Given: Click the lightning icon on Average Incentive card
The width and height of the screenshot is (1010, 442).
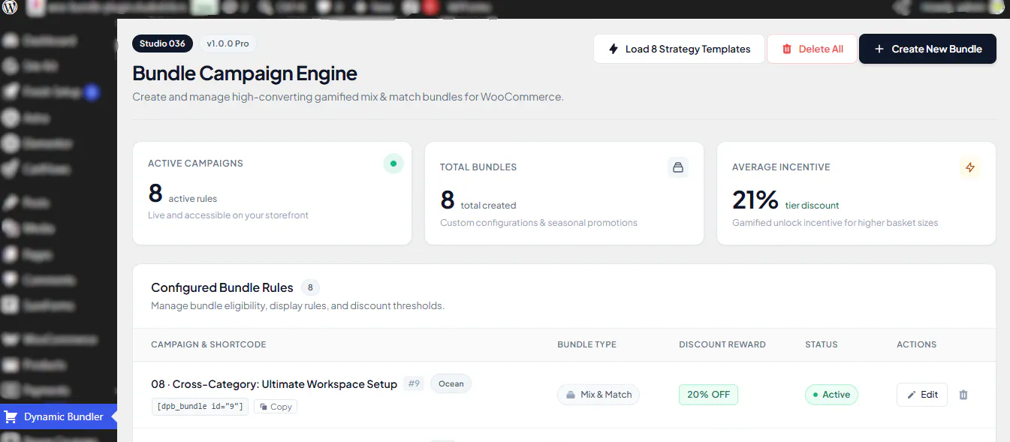Looking at the screenshot, I should pos(970,167).
